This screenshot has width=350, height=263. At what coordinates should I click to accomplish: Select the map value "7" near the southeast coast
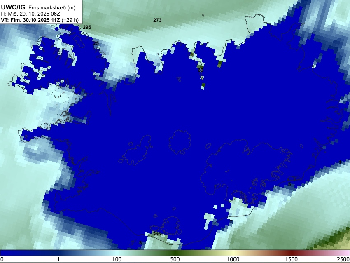(x=231, y=222)
